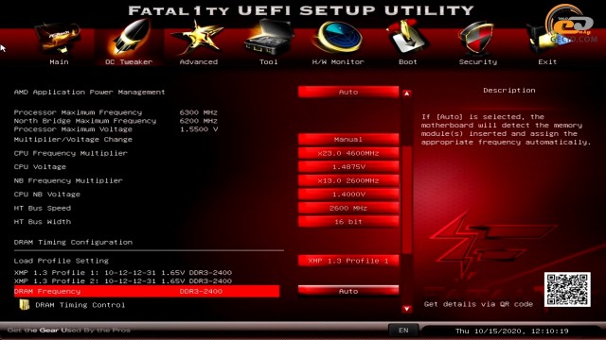
Task: Click the DDR3-2400 frequency value
Action: click(201, 291)
